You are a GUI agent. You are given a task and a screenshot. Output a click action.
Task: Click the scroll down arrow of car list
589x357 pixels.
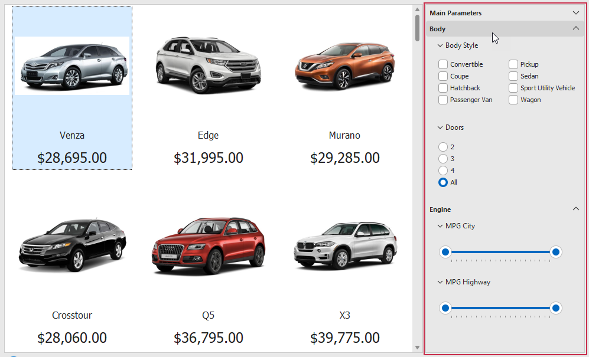[417, 348]
